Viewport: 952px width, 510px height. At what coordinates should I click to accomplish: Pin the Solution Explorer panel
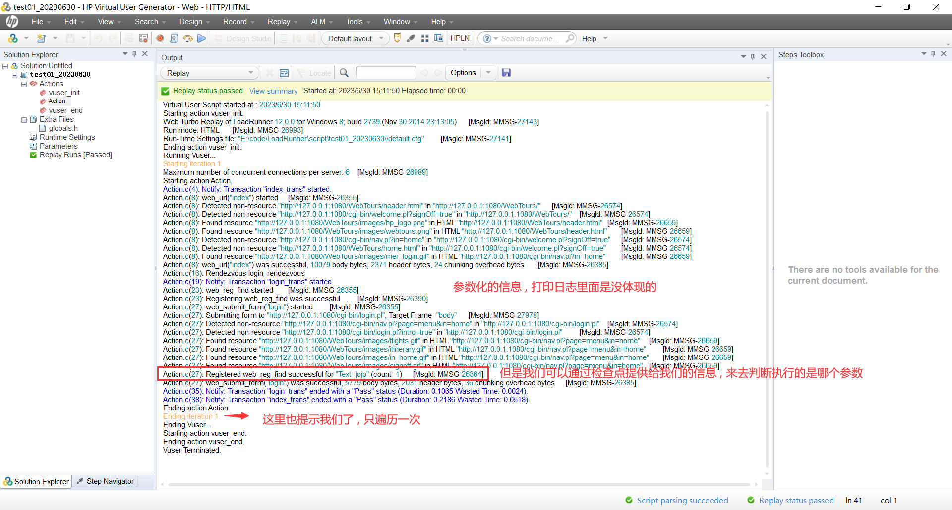click(134, 54)
